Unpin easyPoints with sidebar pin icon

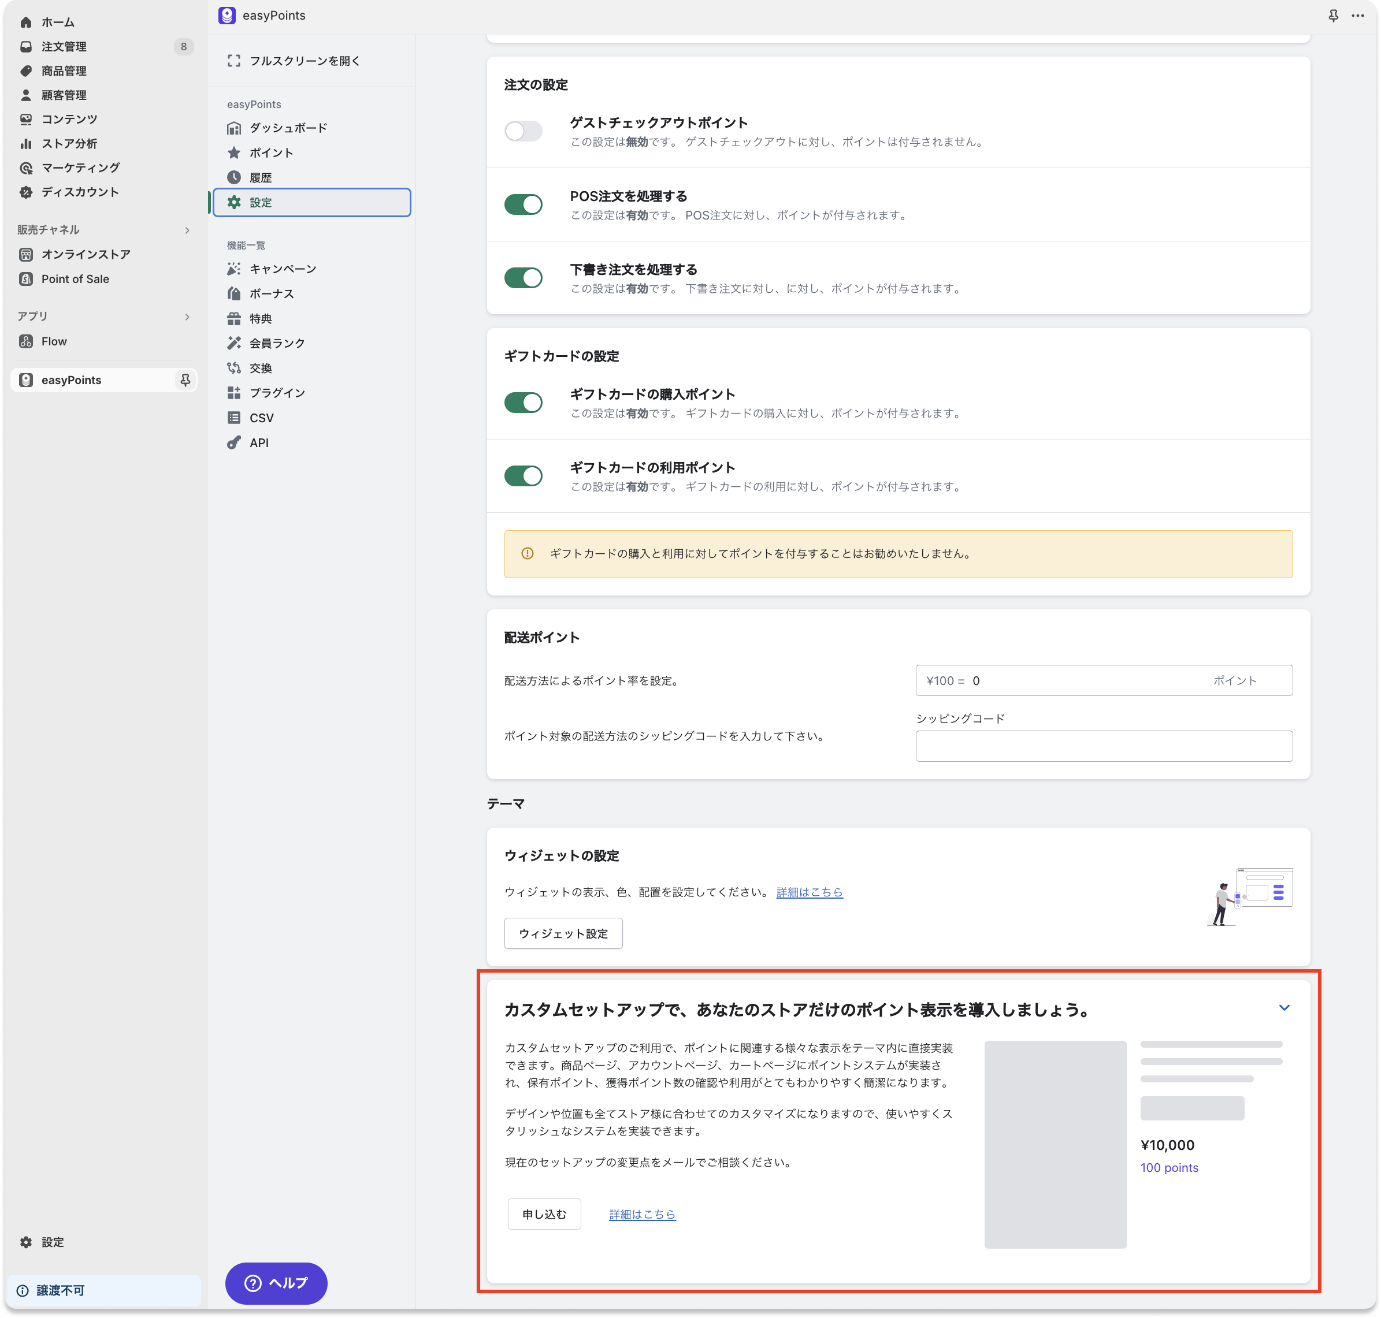(185, 380)
